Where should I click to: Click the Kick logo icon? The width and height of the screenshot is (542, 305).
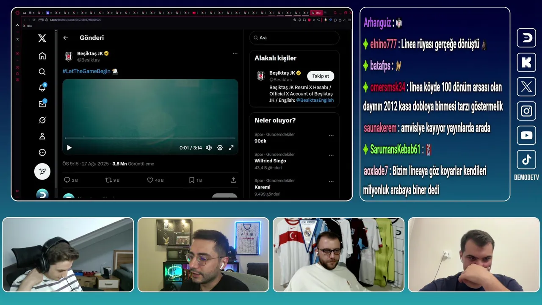pos(526,62)
